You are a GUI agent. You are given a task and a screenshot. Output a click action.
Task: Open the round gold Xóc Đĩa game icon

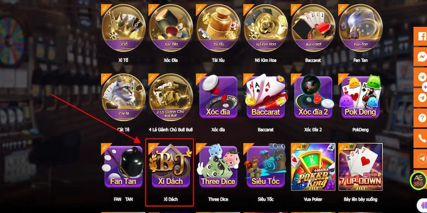(171, 28)
